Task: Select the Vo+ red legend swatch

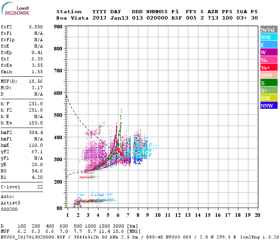Action: pos(269,68)
